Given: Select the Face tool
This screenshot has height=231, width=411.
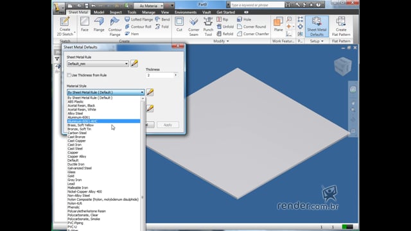Looking at the screenshot, I should click(x=84, y=24).
